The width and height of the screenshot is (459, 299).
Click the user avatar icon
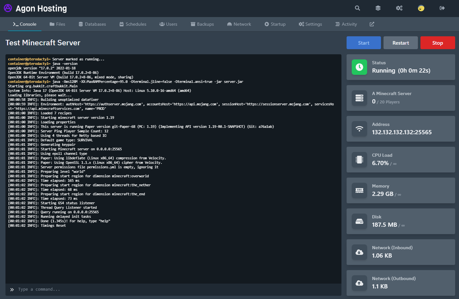coord(421,8)
